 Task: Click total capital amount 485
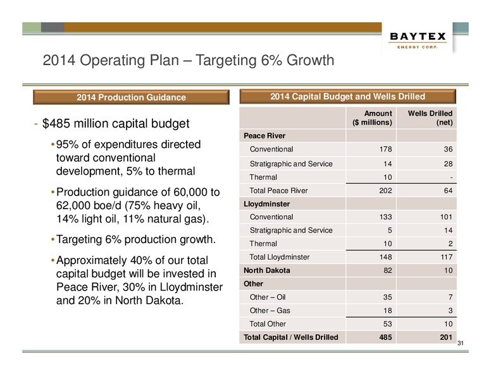coord(385,337)
